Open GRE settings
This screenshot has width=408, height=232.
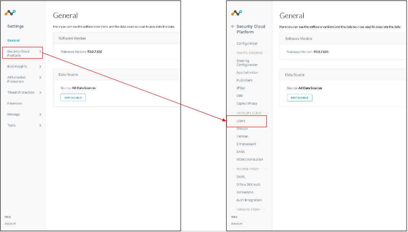pos(240,96)
